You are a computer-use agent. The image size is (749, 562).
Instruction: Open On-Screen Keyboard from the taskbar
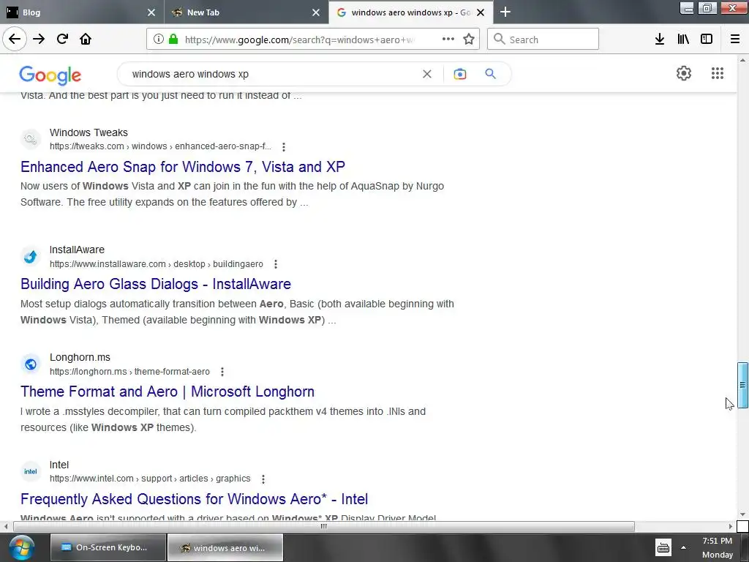tap(108, 547)
